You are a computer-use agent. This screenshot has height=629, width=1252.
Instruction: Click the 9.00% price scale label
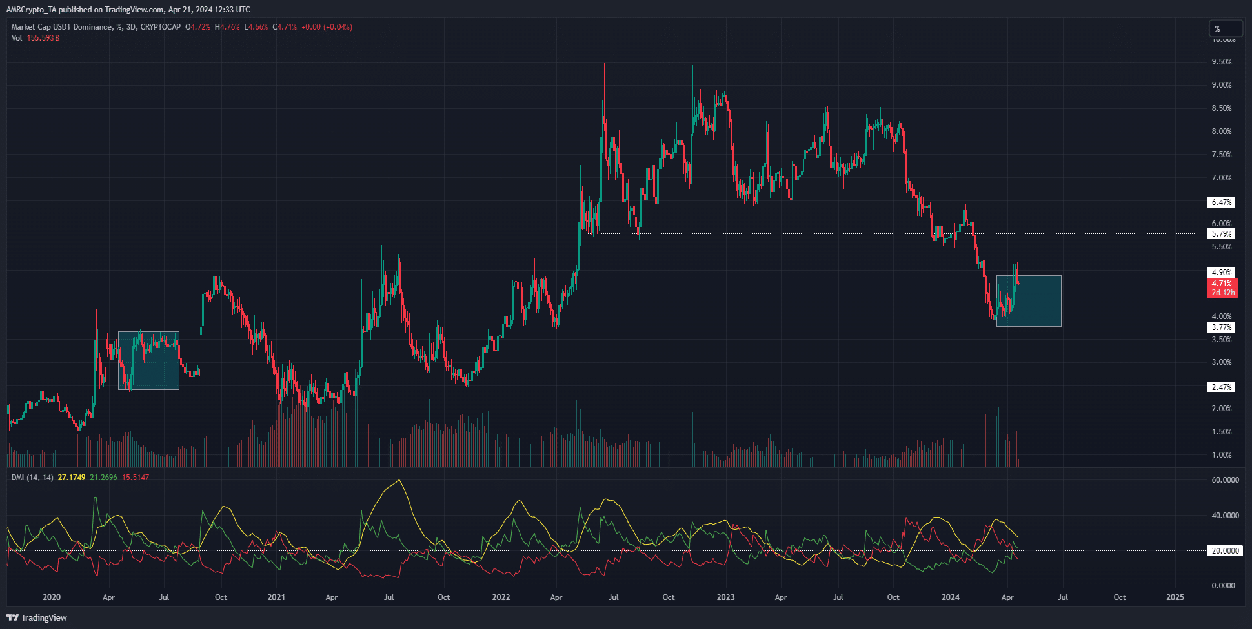[1222, 85]
